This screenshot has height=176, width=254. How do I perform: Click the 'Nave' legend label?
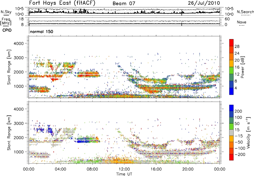pyautogui.click(x=242, y=22)
